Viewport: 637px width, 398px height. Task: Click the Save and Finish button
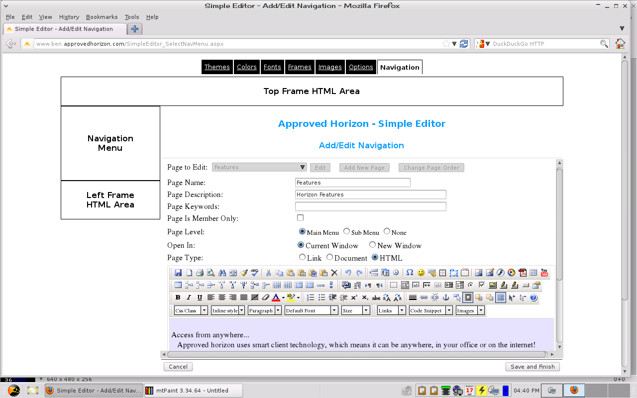[532, 367]
